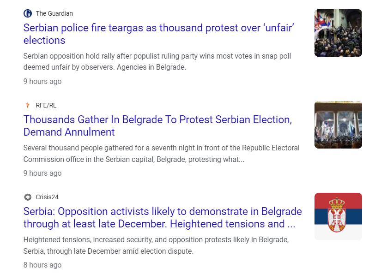Click The Guardian logo icon
The width and height of the screenshot is (381, 280).
click(x=28, y=13)
